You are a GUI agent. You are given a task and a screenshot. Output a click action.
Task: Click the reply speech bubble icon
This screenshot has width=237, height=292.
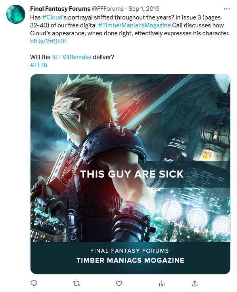coord(34,283)
